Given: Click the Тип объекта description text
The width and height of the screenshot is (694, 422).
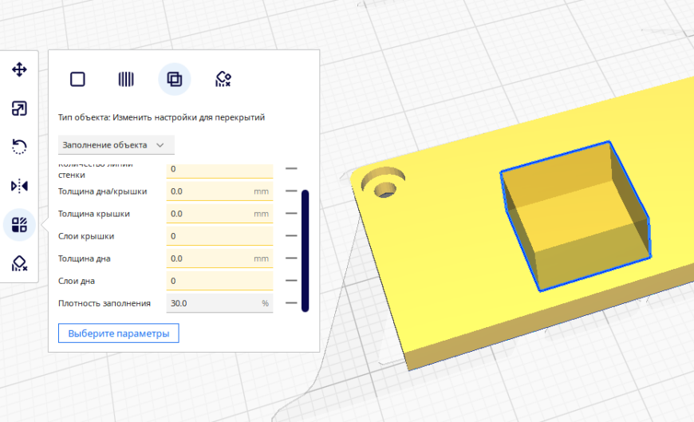Looking at the screenshot, I should click(x=161, y=117).
